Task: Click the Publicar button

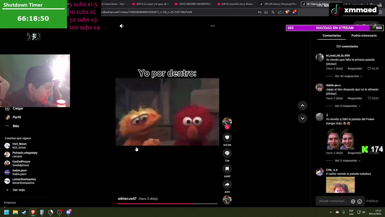Action: pos(372,201)
